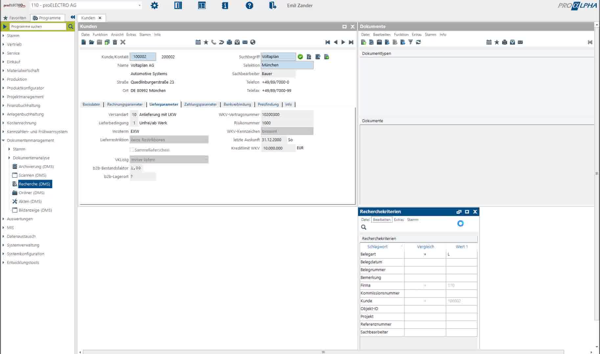
Task: Expand the Produktion tree node
Action: point(3,79)
